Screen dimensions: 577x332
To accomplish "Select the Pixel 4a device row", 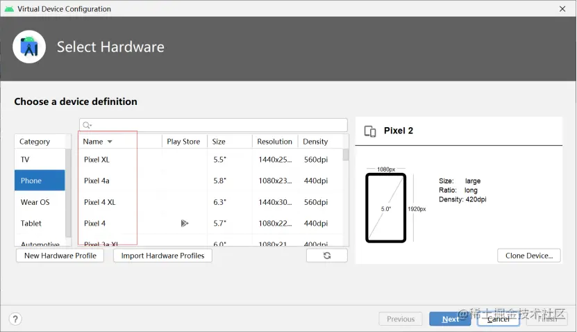I will click(210, 181).
